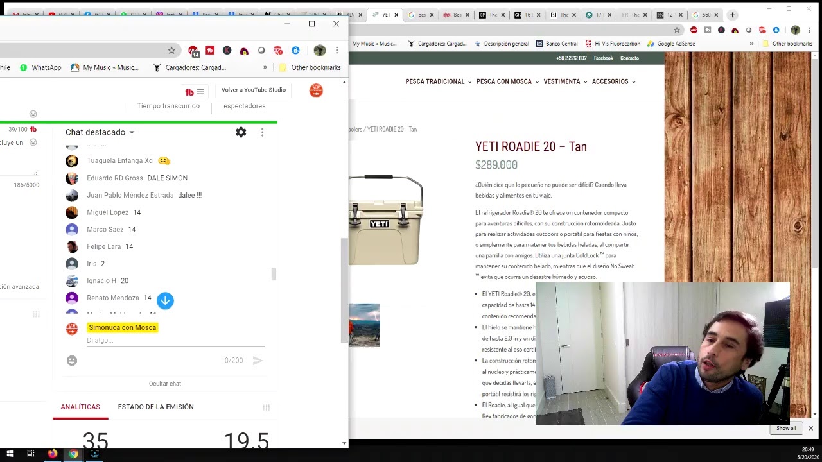Open My Music bookmark in front window
822x462 pixels.
coord(105,67)
